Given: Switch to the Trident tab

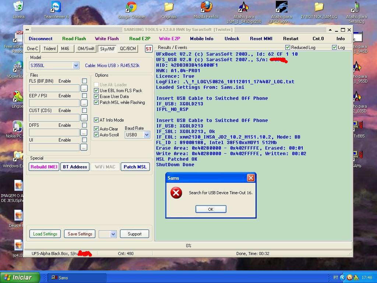Looking at the screenshot, I should (x=50, y=49).
